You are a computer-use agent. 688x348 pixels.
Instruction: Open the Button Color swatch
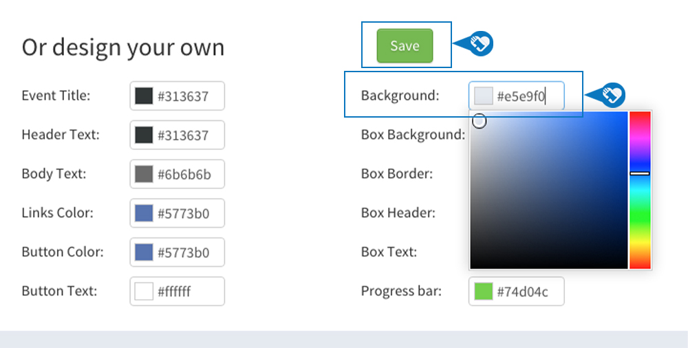pyautogui.click(x=144, y=252)
